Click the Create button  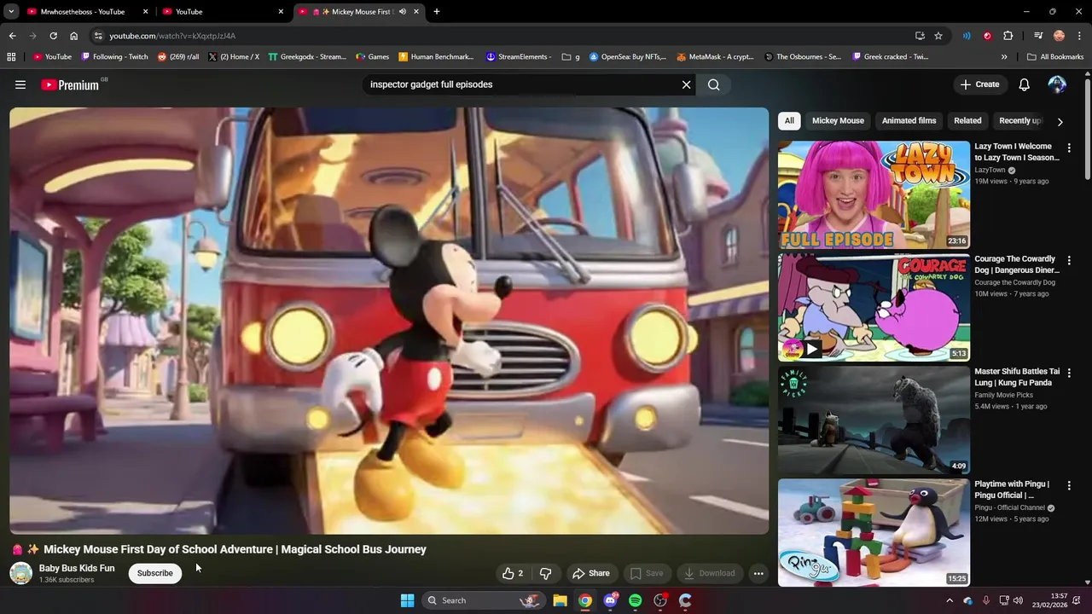(x=979, y=84)
